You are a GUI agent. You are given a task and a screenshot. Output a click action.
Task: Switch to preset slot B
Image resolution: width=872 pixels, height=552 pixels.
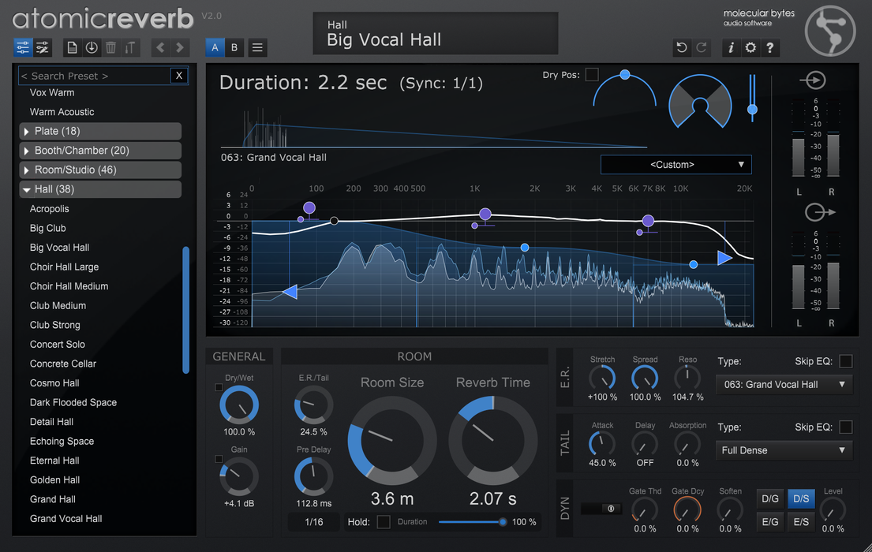pos(234,47)
